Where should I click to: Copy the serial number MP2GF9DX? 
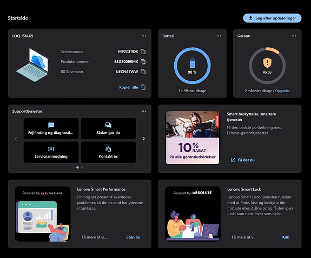(x=143, y=51)
